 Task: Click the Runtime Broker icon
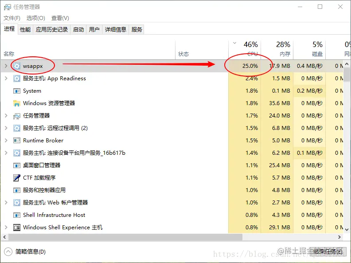coord(17,141)
